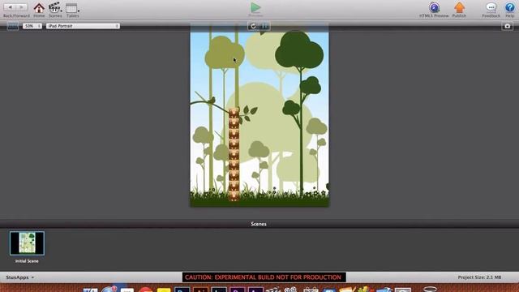Open the 50% zoom dropdown

tap(32, 26)
